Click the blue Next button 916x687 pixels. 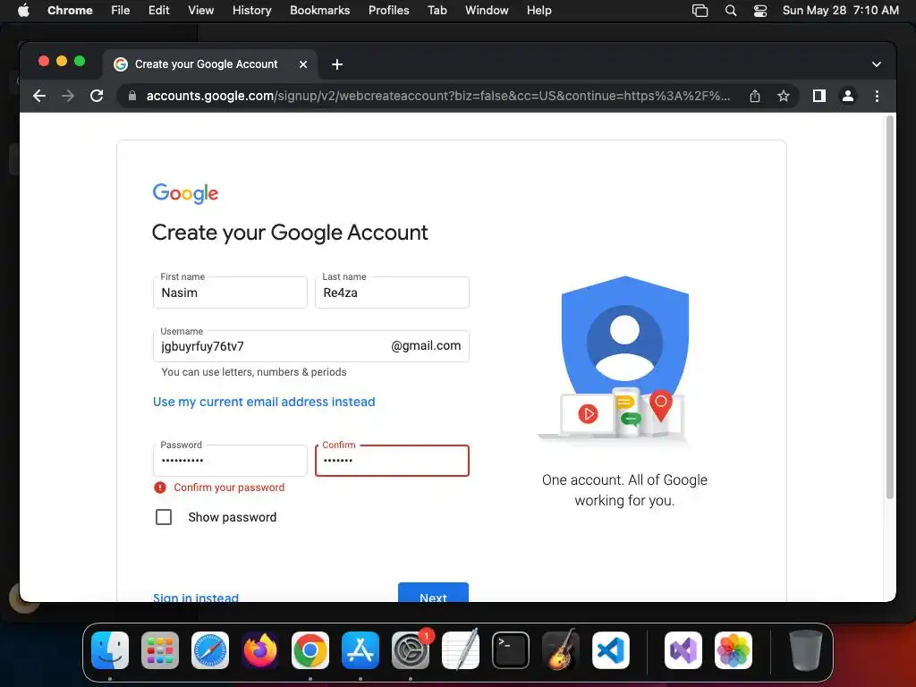pos(434,592)
